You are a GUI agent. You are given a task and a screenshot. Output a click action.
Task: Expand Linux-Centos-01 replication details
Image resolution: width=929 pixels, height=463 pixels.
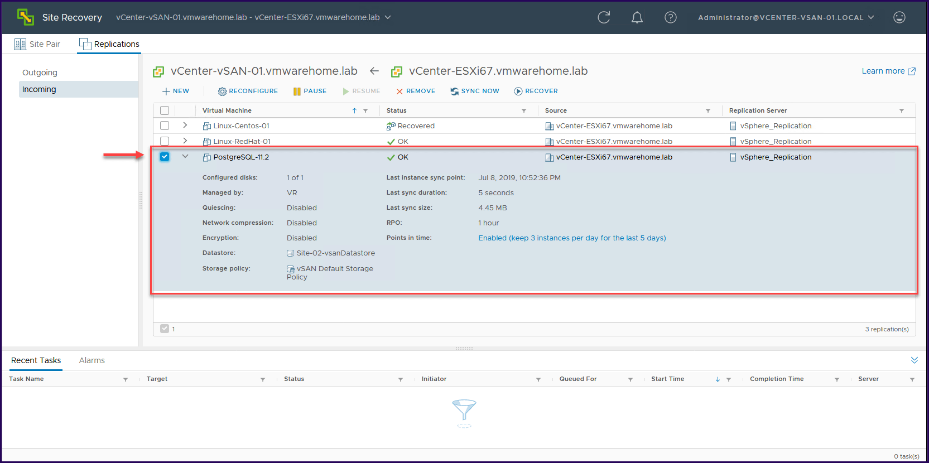point(185,126)
